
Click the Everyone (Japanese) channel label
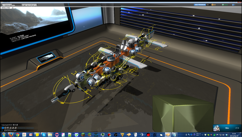(26, 128)
